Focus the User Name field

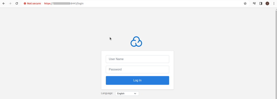pos(137,59)
